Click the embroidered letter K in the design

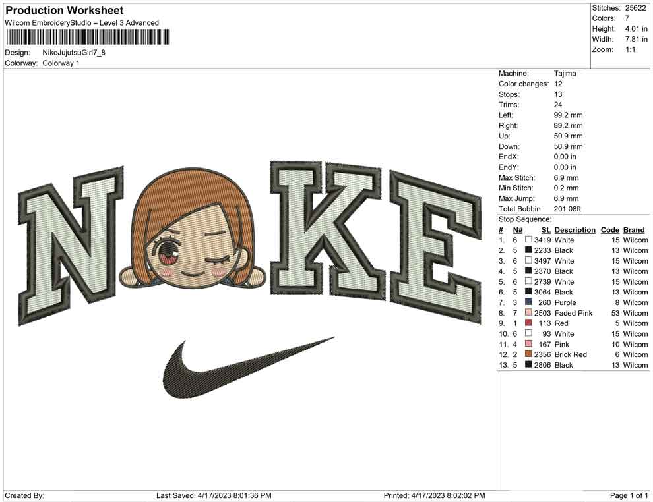328,231
